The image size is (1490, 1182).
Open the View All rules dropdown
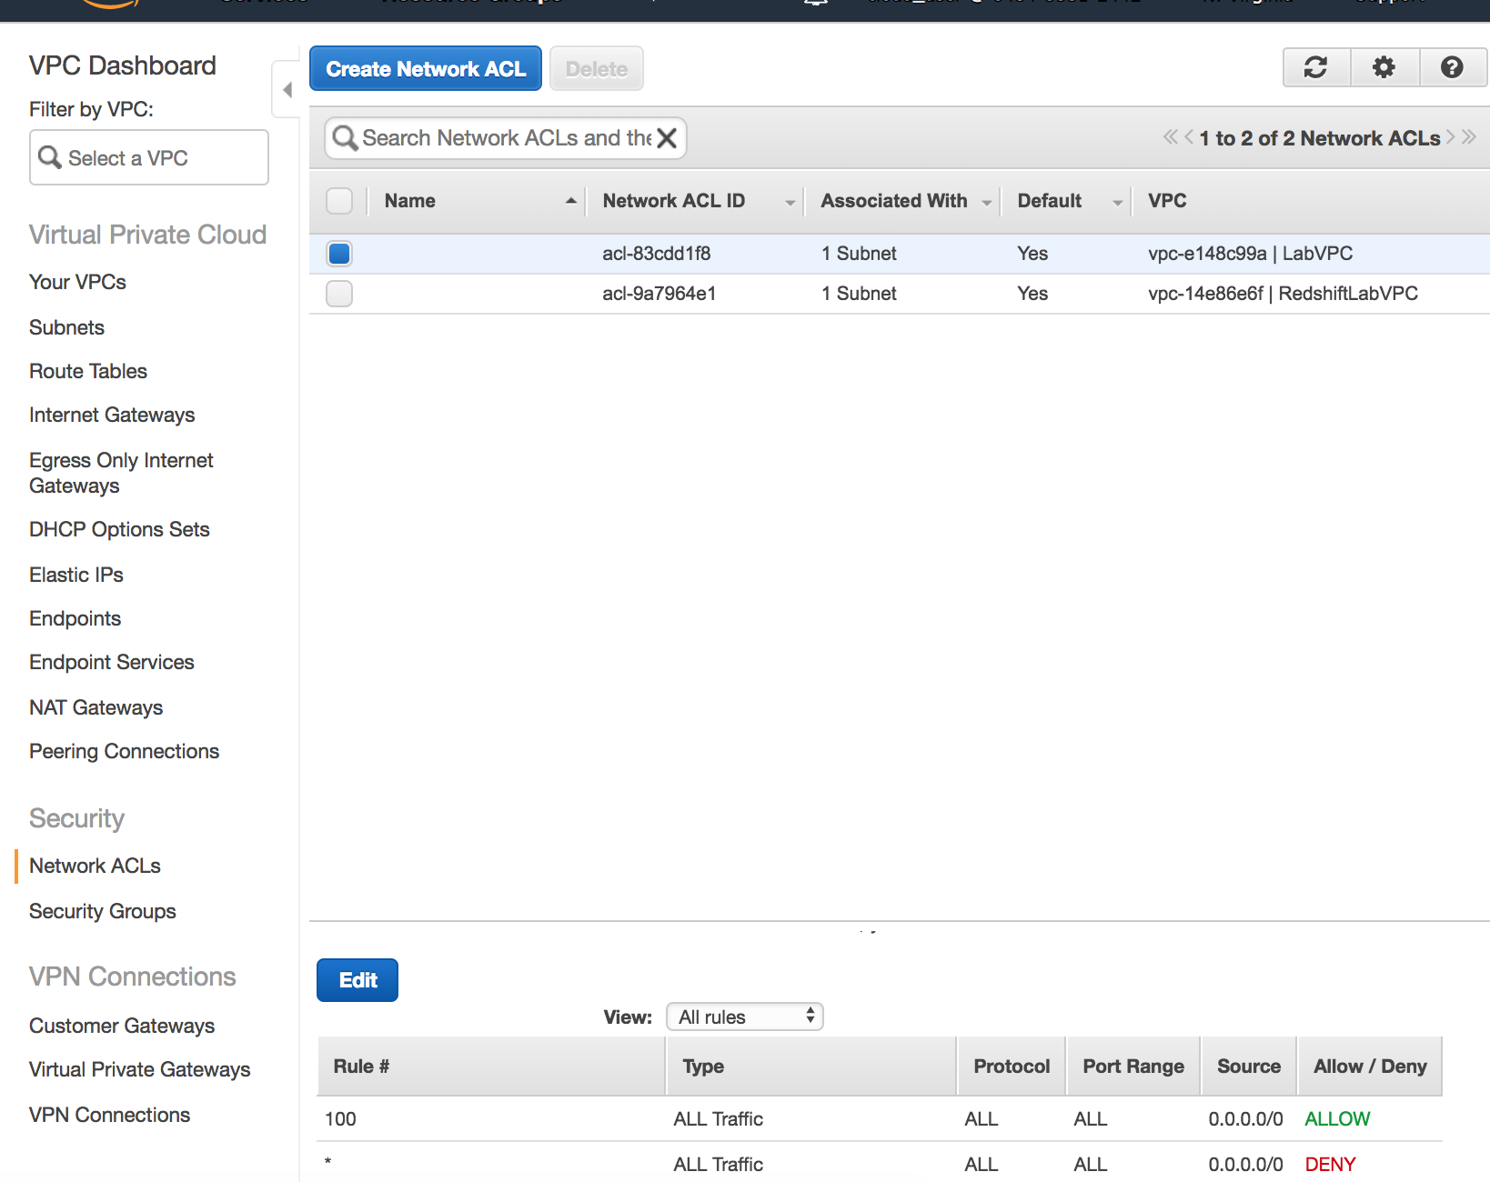(x=745, y=1017)
